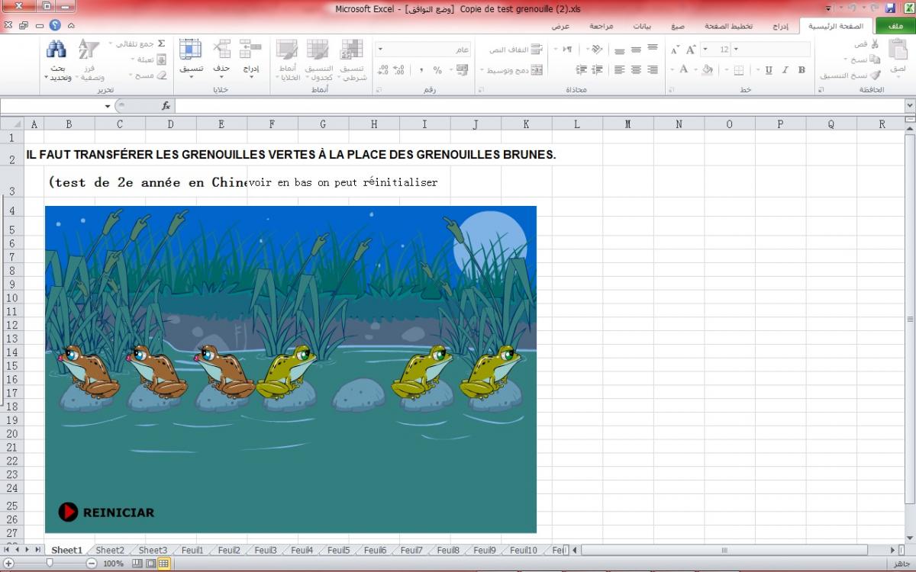Image resolution: width=916 pixels, height=572 pixels.
Task: Click the fx insert function button
Action: pos(166,106)
